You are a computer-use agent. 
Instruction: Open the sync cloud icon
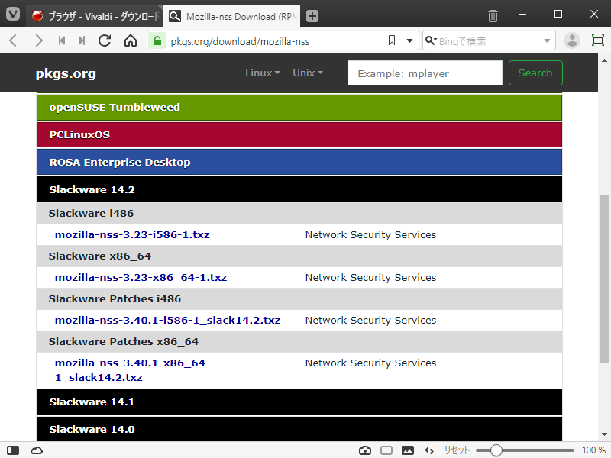pyautogui.click(x=37, y=450)
